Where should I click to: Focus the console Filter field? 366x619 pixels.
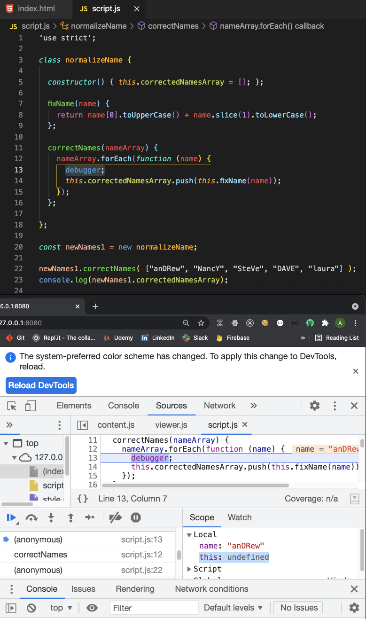pos(154,608)
